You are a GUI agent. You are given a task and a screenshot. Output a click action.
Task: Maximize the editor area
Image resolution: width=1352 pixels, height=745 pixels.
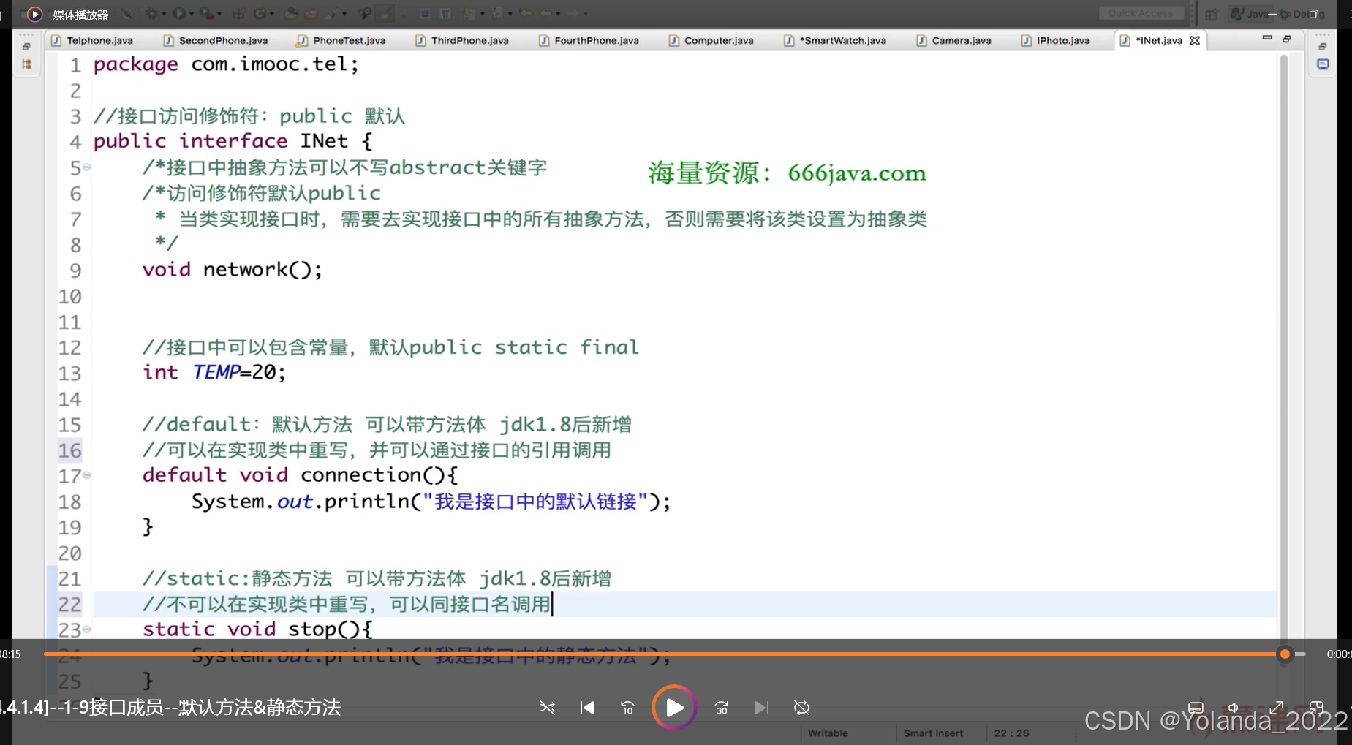(x=1287, y=38)
